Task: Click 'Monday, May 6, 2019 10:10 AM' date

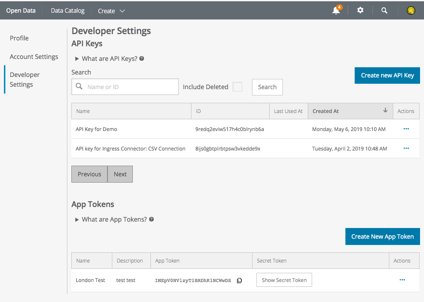Action: [x=349, y=129]
